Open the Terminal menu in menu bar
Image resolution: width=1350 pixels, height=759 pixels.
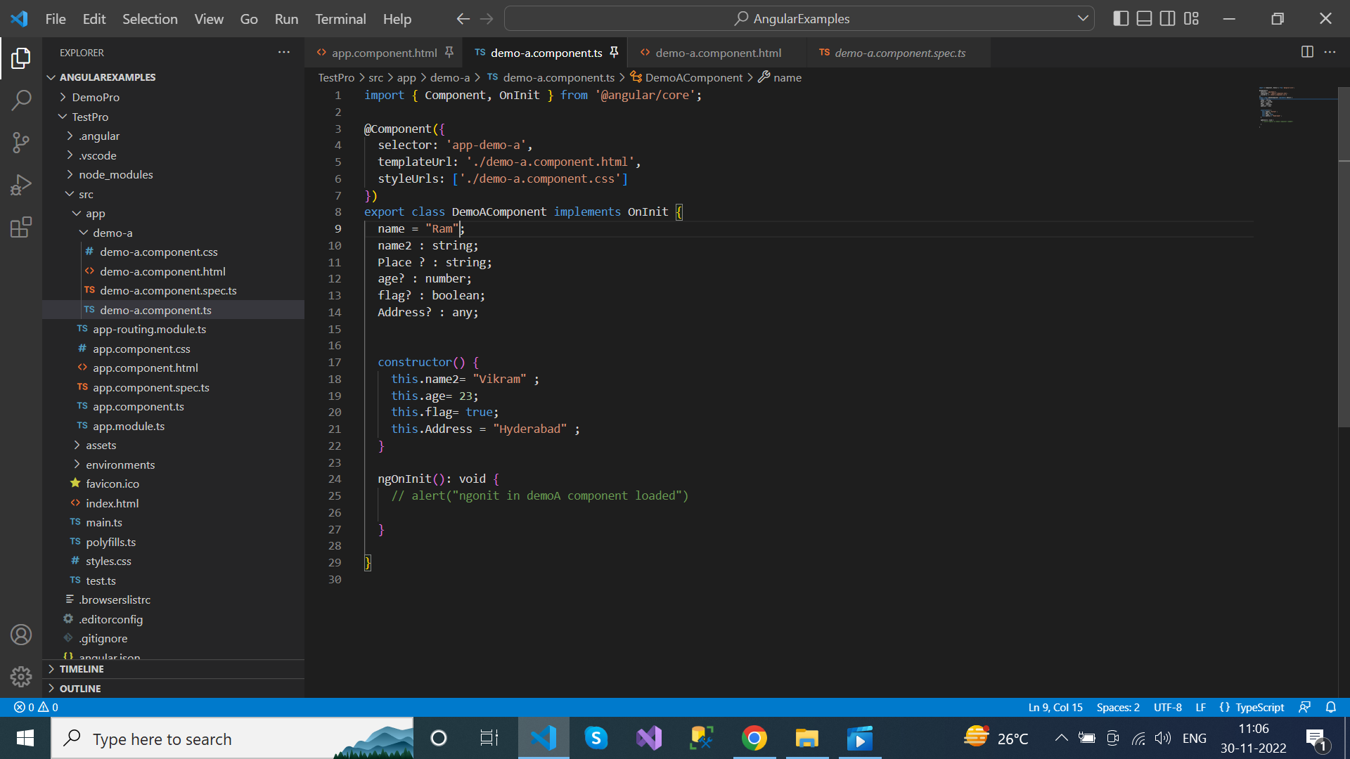point(340,18)
